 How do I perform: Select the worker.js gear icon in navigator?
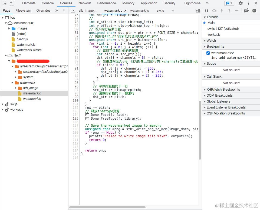[x=7, y=110]
